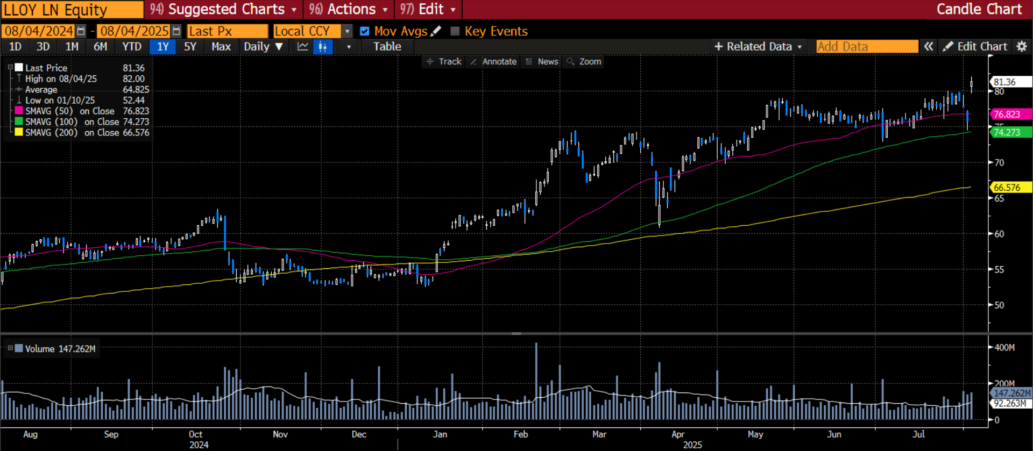Click the Average marker icon in legend
The width and height of the screenshot is (1033, 451).
[19, 89]
